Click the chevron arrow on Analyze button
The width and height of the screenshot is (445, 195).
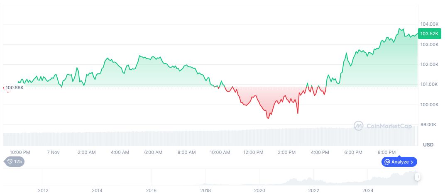tap(411, 162)
